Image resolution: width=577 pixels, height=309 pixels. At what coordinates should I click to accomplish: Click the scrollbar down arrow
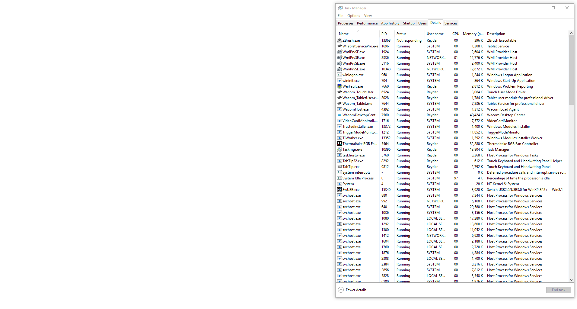click(571, 280)
